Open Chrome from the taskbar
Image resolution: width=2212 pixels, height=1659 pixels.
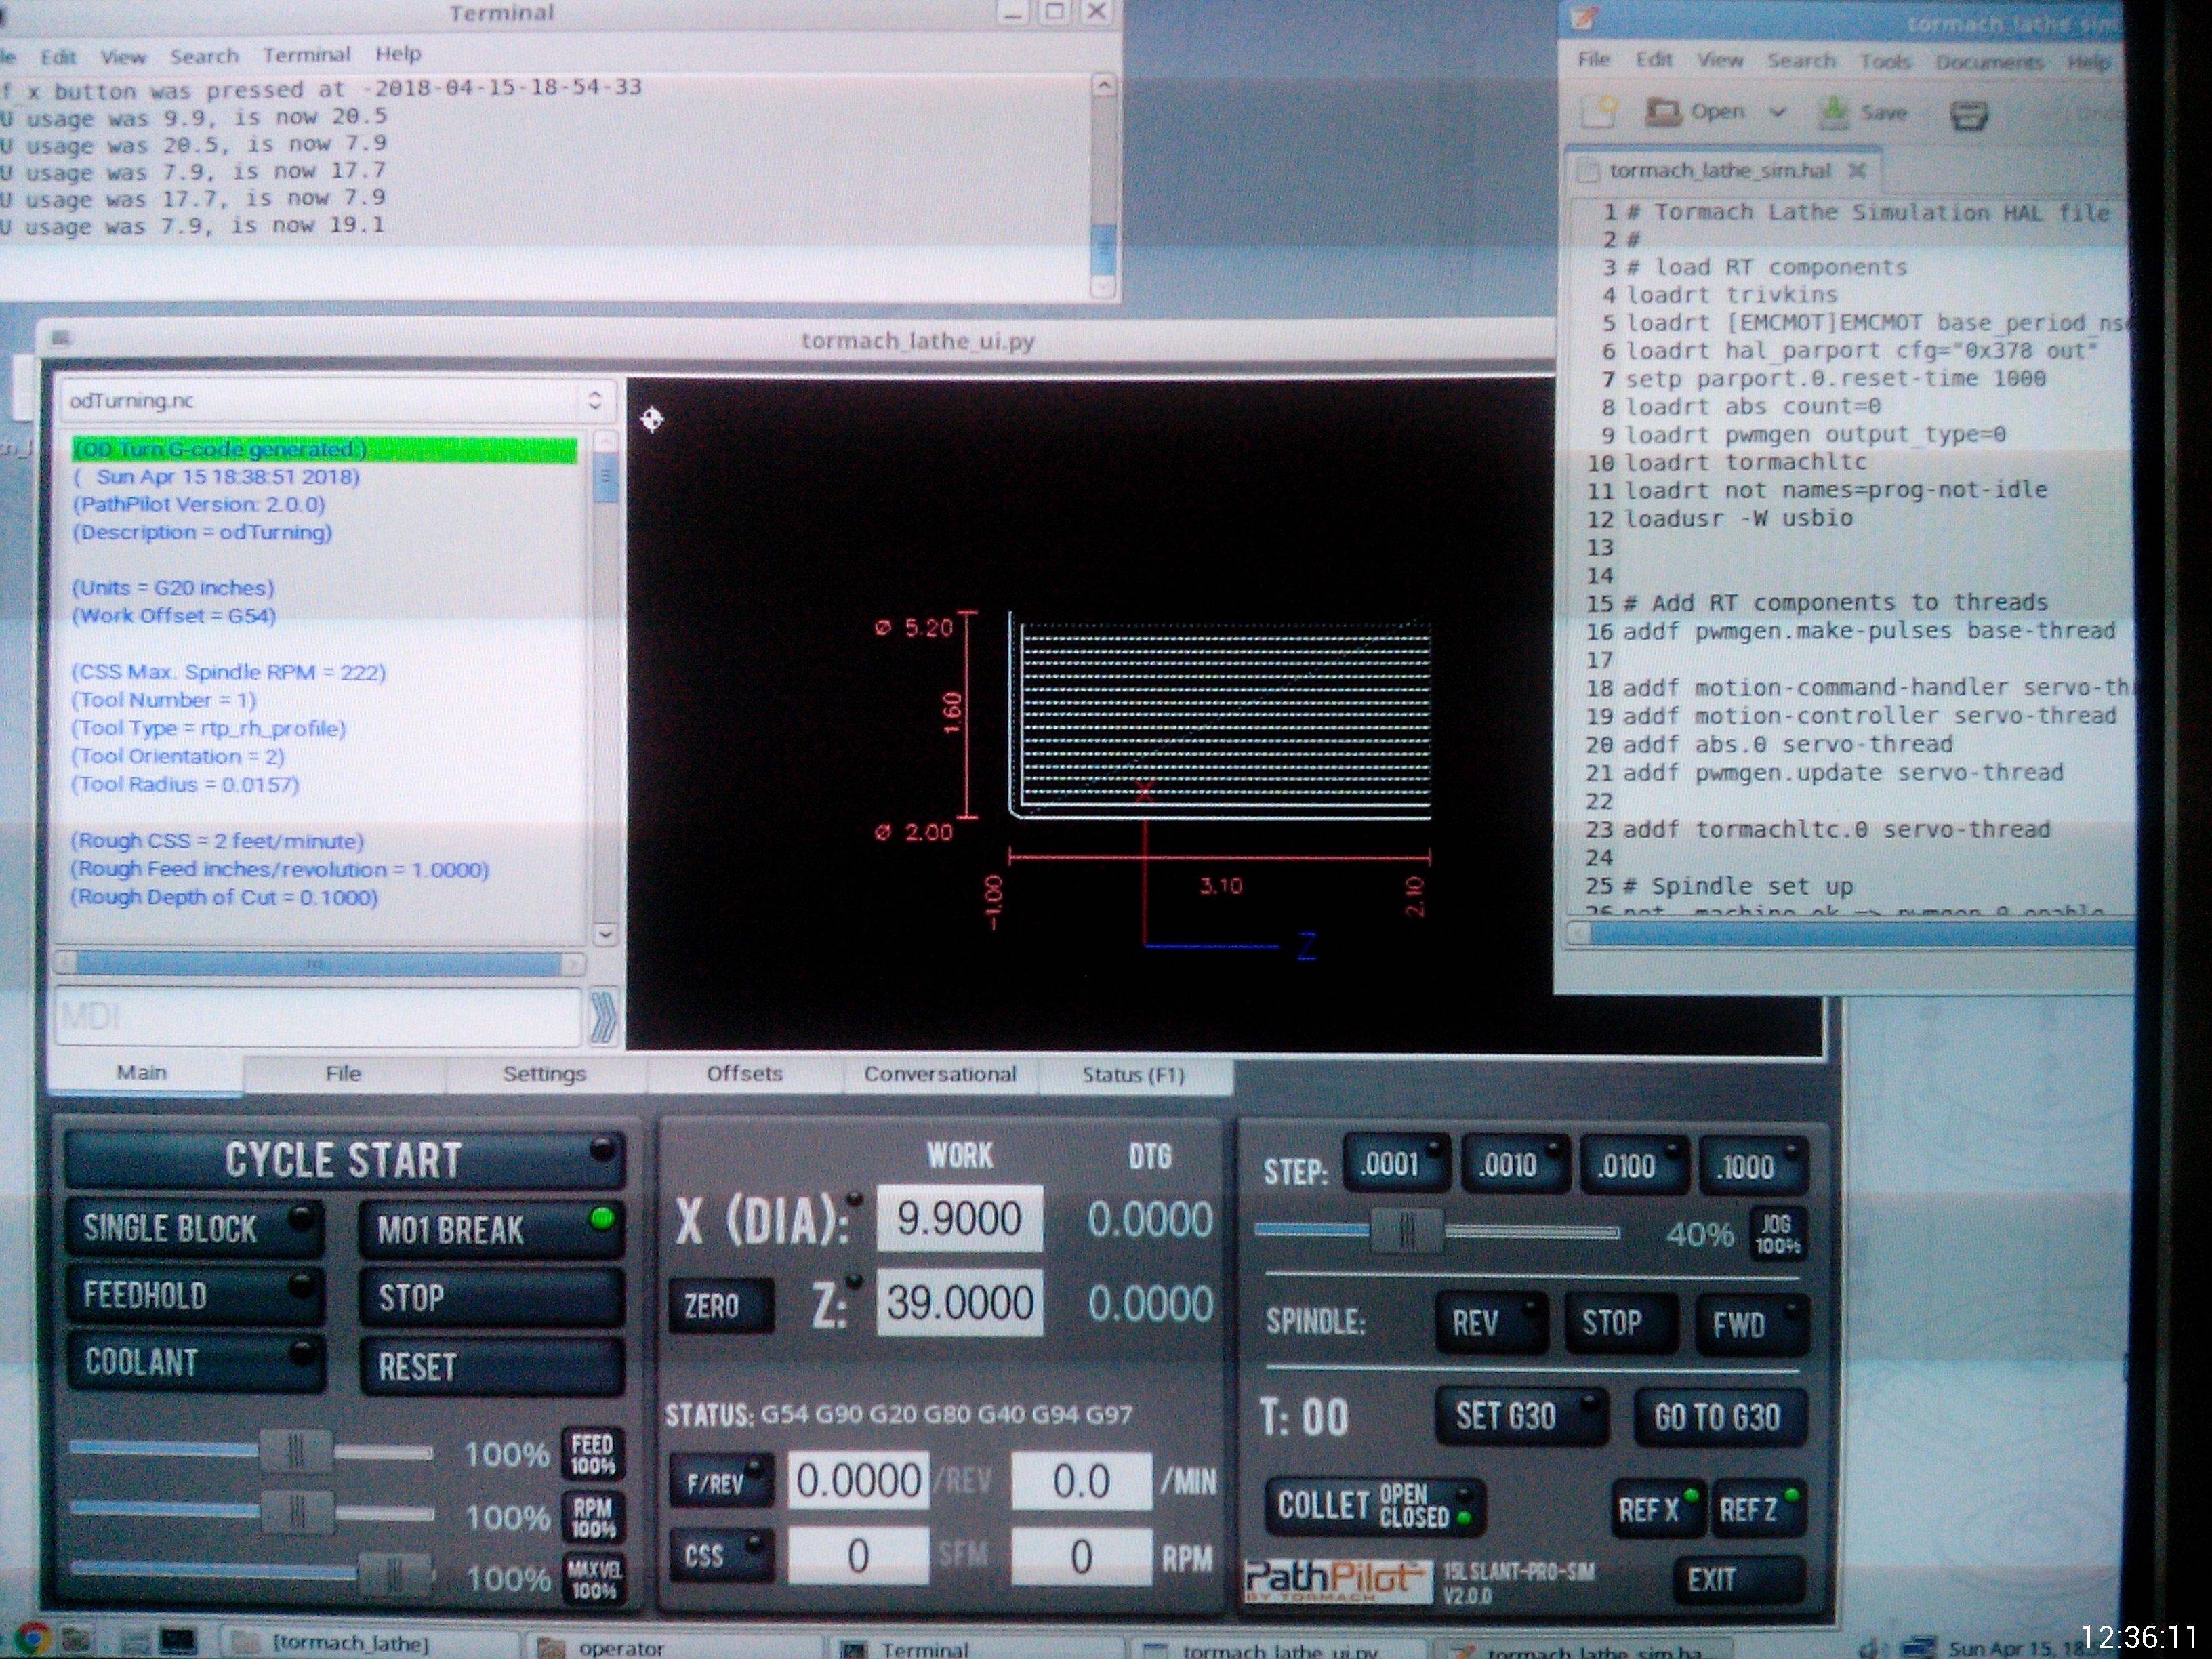click(x=32, y=1639)
